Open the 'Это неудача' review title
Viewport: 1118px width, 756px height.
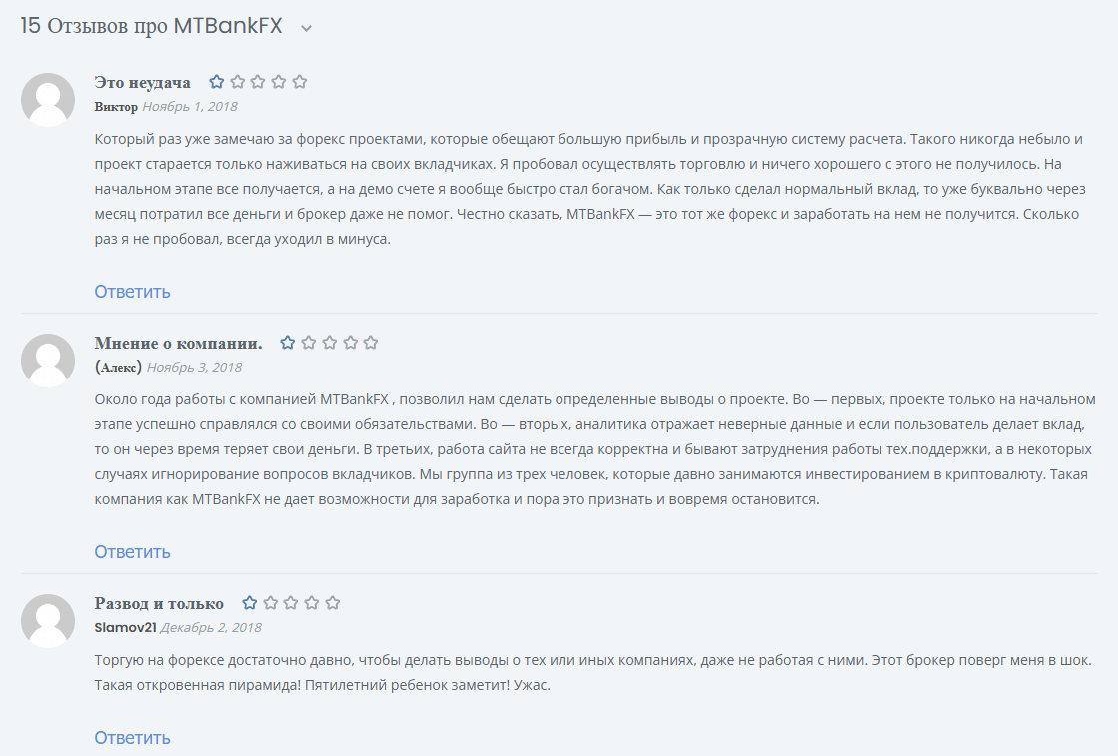[142, 83]
